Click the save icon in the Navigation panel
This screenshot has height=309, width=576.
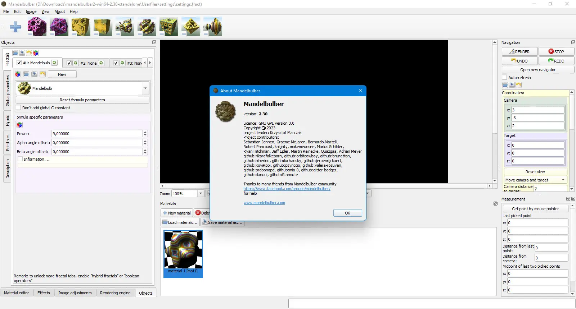click(x=512, y=85)
